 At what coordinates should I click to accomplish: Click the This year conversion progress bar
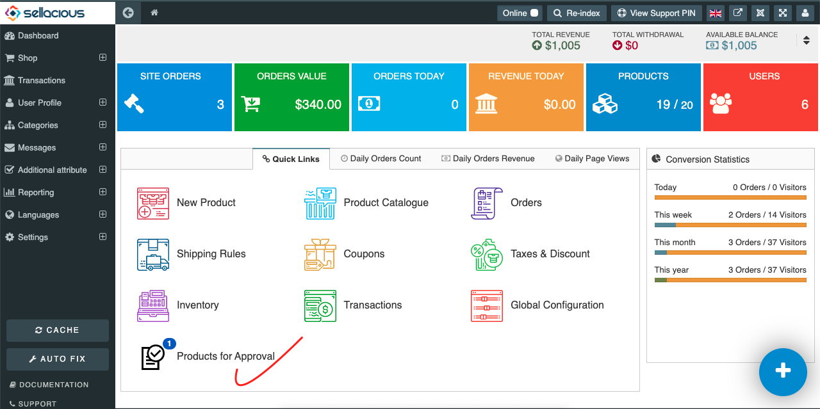point(730,280)
